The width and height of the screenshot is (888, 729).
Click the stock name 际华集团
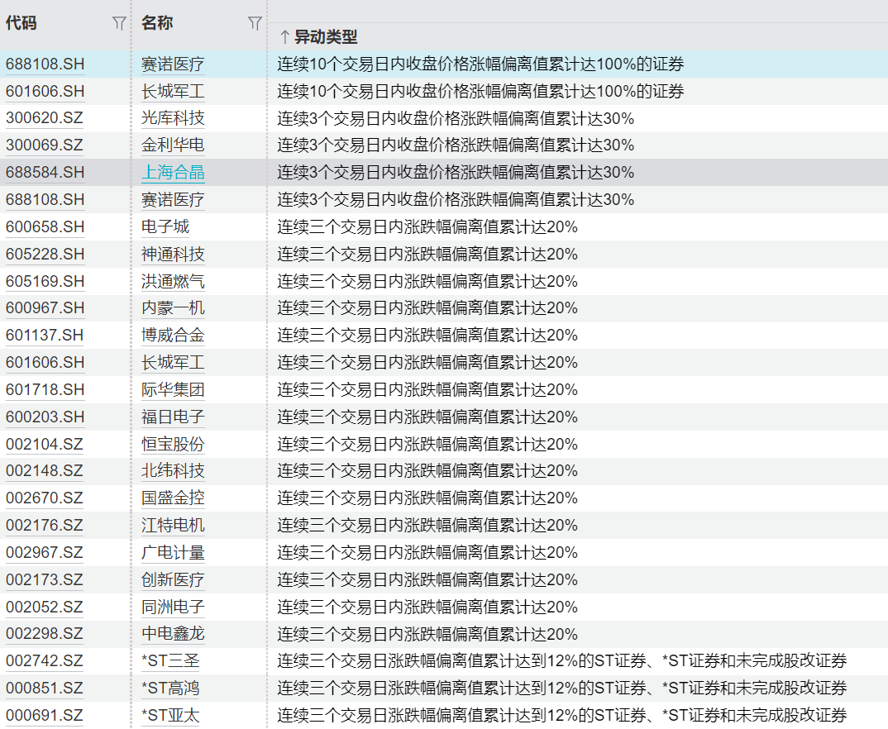point(173,390)
